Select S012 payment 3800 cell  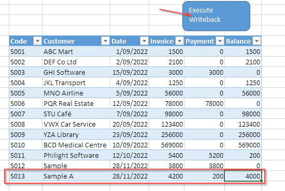pyautogui.click(x=204, y=166)
